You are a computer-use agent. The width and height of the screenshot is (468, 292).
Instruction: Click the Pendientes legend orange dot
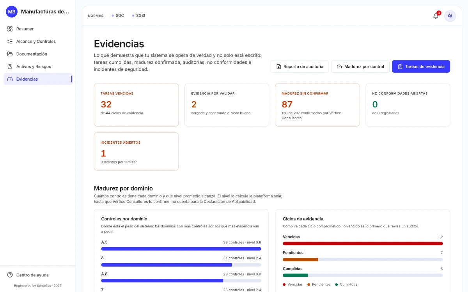pos(308,285)
